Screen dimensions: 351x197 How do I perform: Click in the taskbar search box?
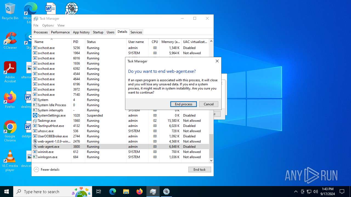[x=53, y=192]
